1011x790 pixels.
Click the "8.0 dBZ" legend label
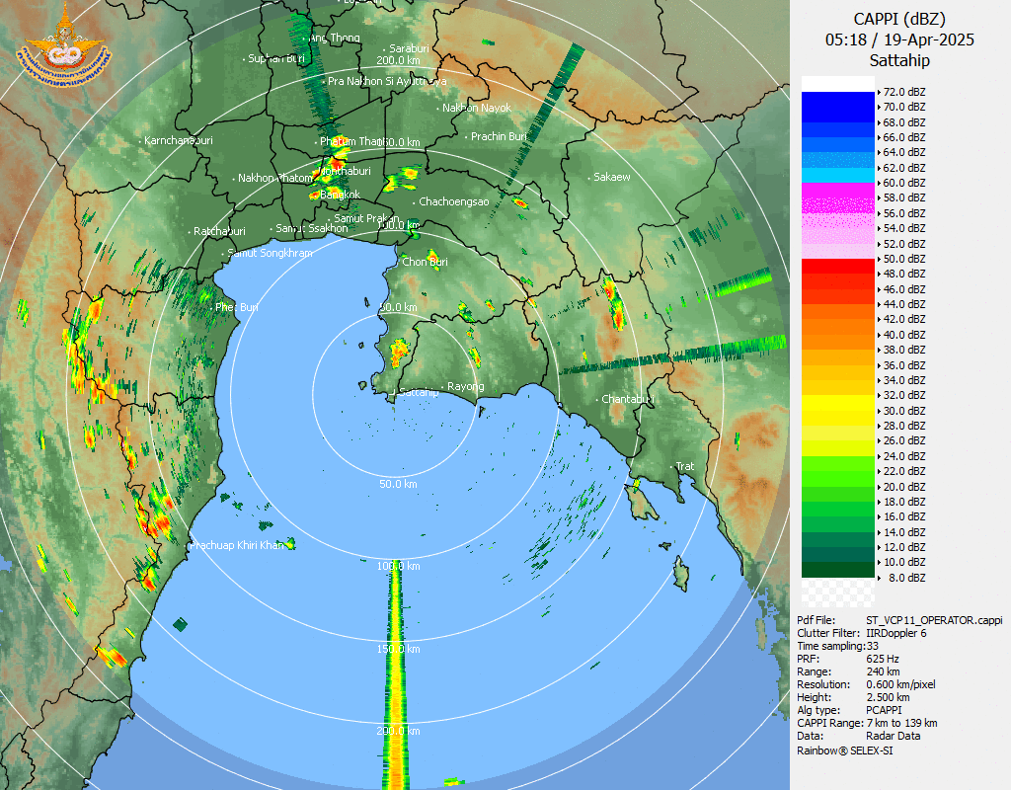pyautogui.click(x=906, y=578)
